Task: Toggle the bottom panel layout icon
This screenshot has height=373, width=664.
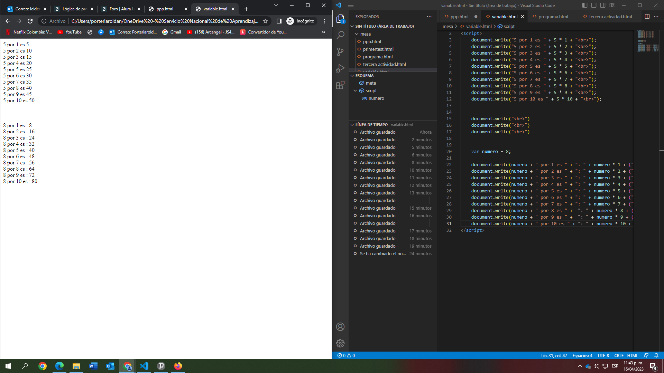Action: (594, 5)
